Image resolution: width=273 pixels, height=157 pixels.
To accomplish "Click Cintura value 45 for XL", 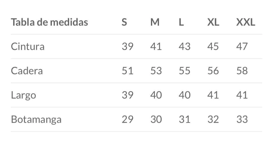I will click(x=213, y=46).
